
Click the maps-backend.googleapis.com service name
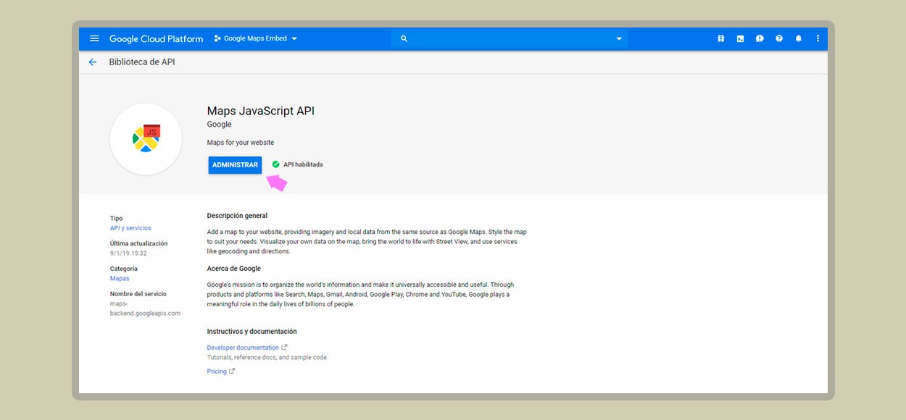[145, 308]
